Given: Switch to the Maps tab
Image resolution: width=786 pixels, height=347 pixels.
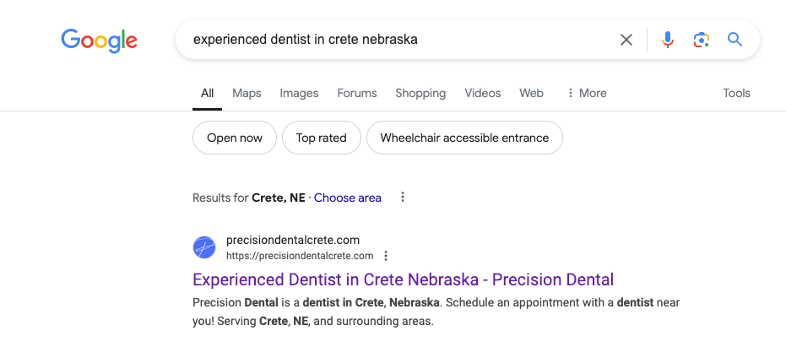Looking at the screenshot, I should (247, 93).
